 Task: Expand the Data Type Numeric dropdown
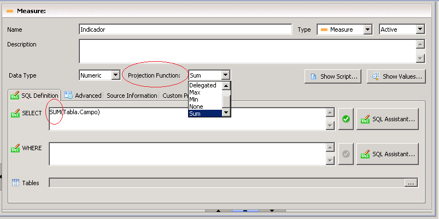[x=115, y=75]
